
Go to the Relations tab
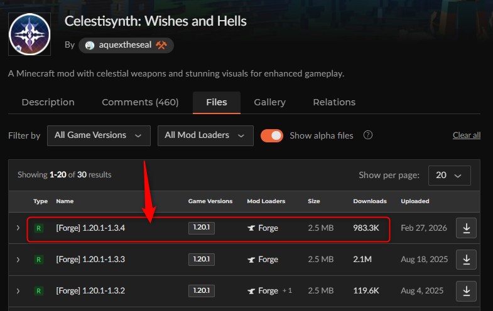(334, 102)
